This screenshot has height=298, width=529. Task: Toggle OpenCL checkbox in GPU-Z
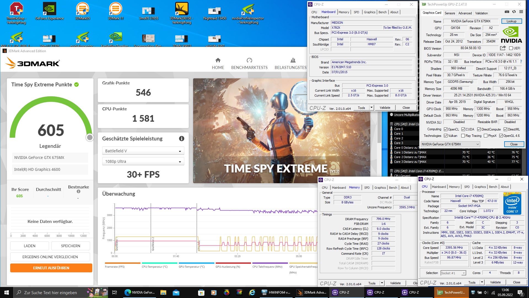coord(446,129)
